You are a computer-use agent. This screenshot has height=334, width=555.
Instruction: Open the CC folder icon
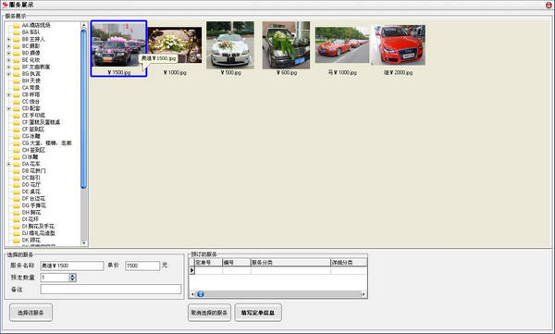pos(17,102)
